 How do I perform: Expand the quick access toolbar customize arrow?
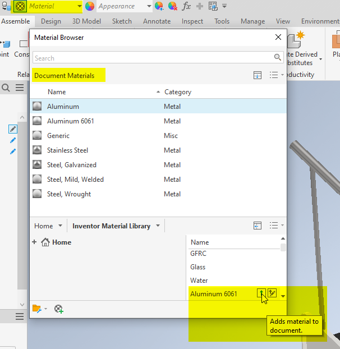click(224, 6)
